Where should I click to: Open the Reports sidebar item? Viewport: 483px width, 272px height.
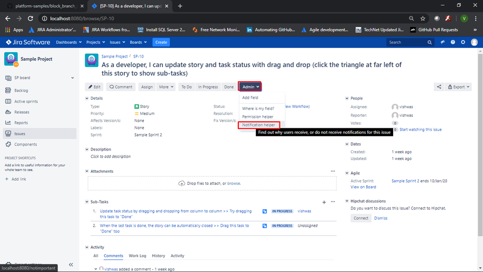coord(21,123)
